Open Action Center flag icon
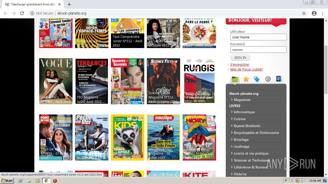This screenshot has height=184, width=328. pyautogui.click(x=303, y=181)
